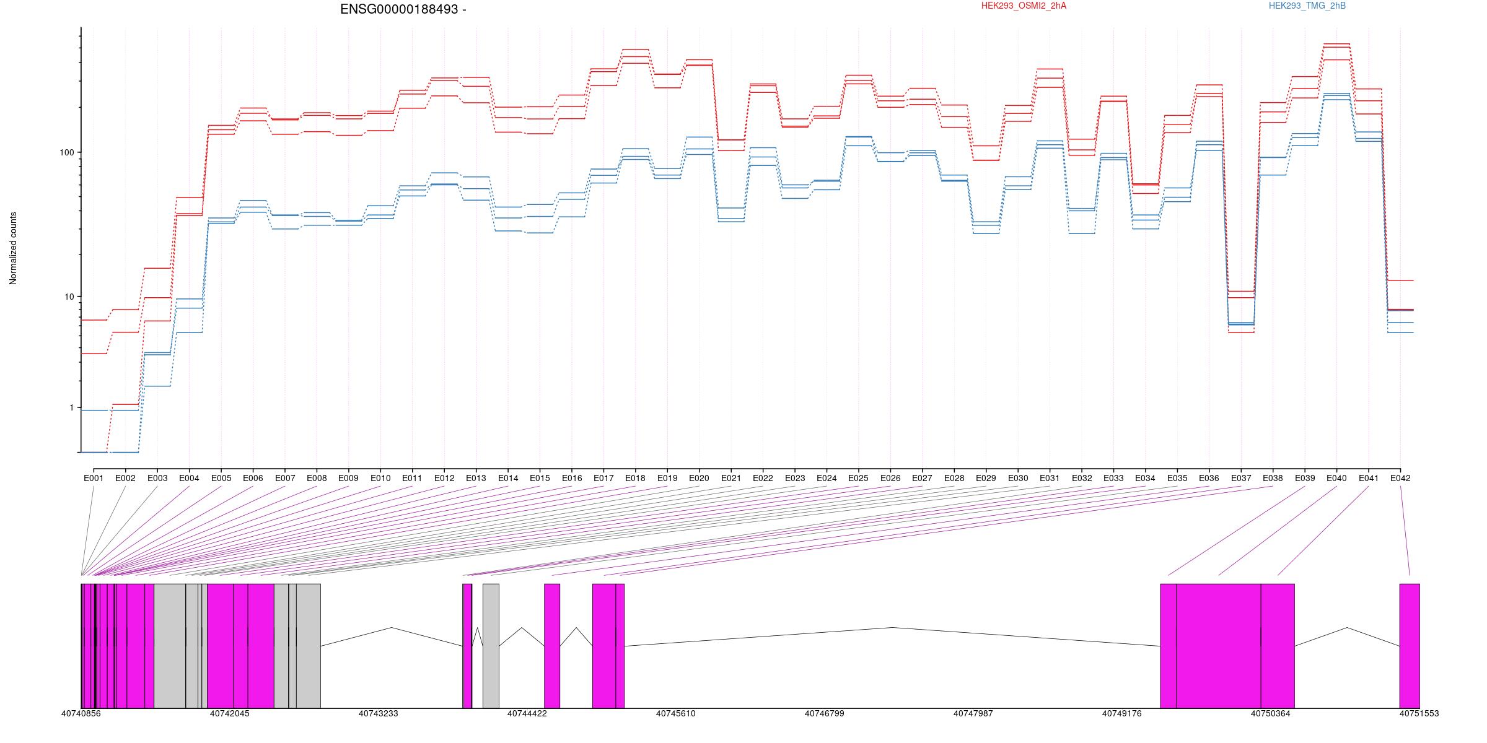Select exon label E025

click(x=858, y=478)
